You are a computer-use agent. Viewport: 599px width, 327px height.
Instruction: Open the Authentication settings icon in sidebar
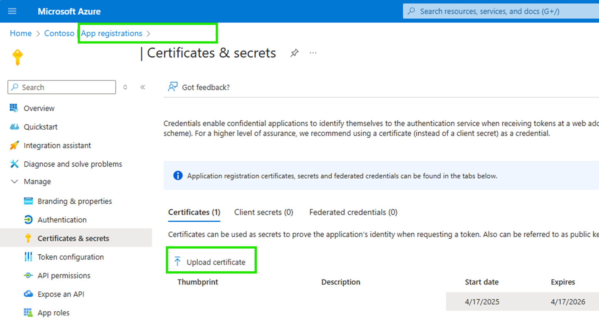[x=27, y=219]
